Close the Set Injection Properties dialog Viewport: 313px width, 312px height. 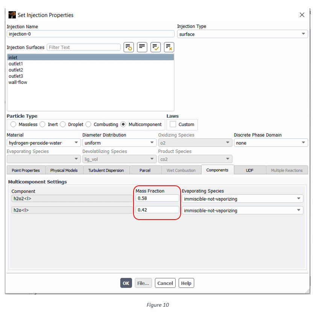pyautogui.click(x=302, y=15)
